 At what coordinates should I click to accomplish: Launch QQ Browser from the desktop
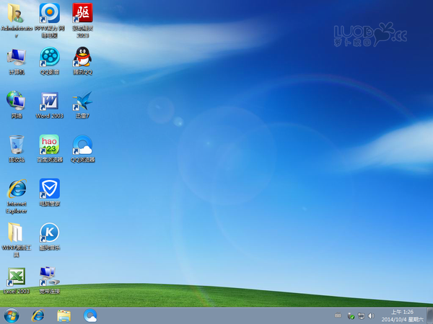(x=82, y=144)
